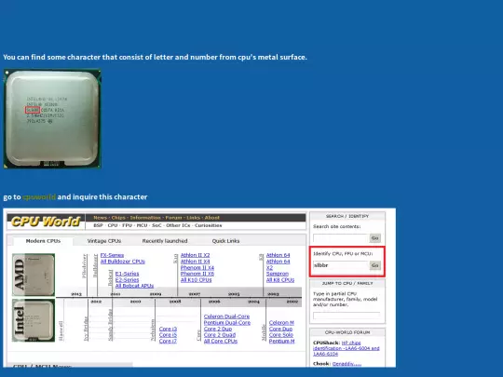The height and width of the screenshot is (377, 503).
Task: Switch to the Recently launched tab
Action: point(165,241)
